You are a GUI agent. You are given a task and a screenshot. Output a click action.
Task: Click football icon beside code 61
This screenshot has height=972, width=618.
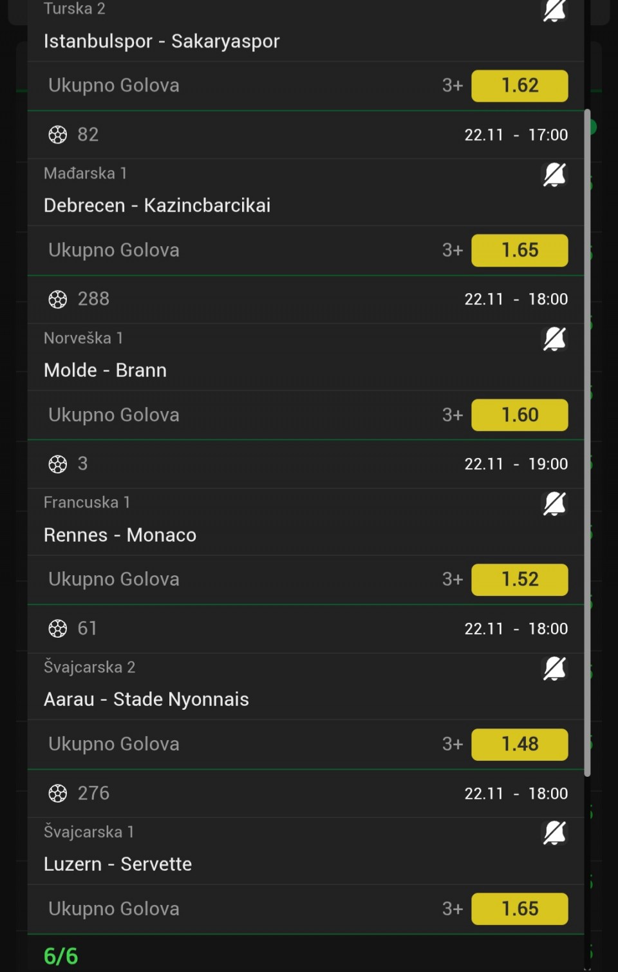(x=58, y=629)
